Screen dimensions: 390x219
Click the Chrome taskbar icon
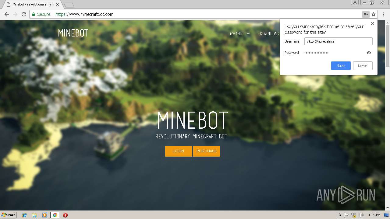[x=55, y=215]
